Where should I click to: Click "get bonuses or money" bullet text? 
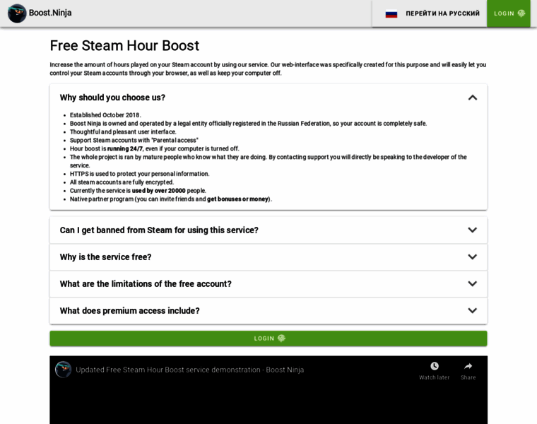237,199
